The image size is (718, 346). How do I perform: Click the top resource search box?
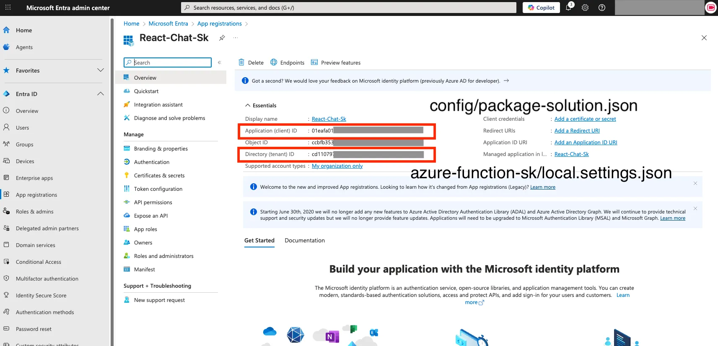(349, 8)
